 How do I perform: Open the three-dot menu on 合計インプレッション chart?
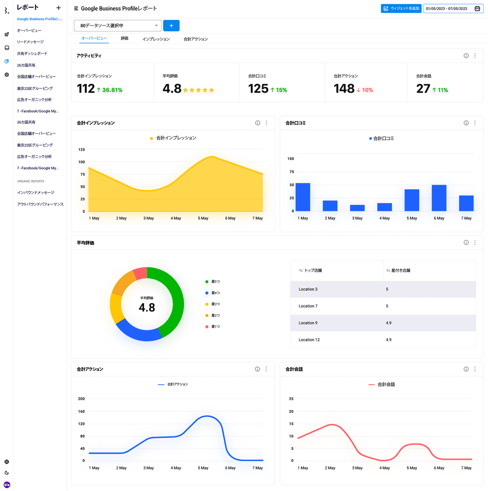[266, 123]
